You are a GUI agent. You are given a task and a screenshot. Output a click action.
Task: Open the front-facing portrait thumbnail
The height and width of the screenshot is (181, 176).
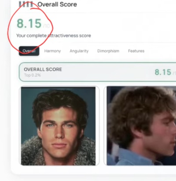click(58, 126)
